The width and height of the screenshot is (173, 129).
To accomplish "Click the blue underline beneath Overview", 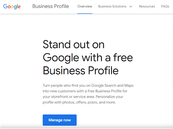I will coord(85,13).
